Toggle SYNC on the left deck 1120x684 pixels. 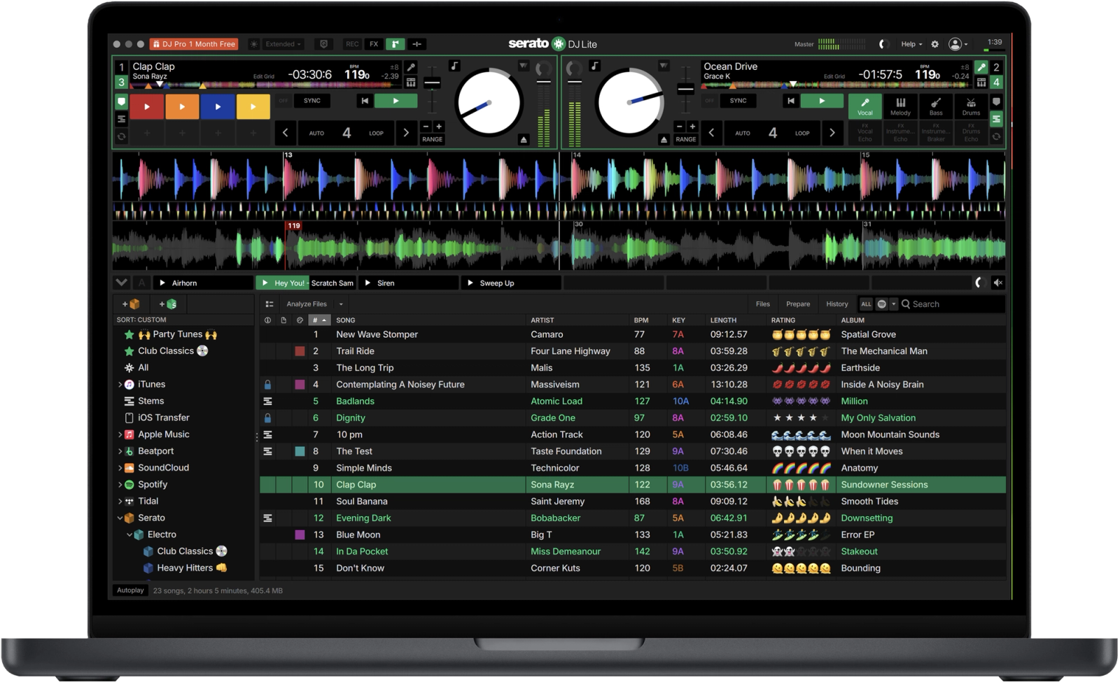pos(311,101)
